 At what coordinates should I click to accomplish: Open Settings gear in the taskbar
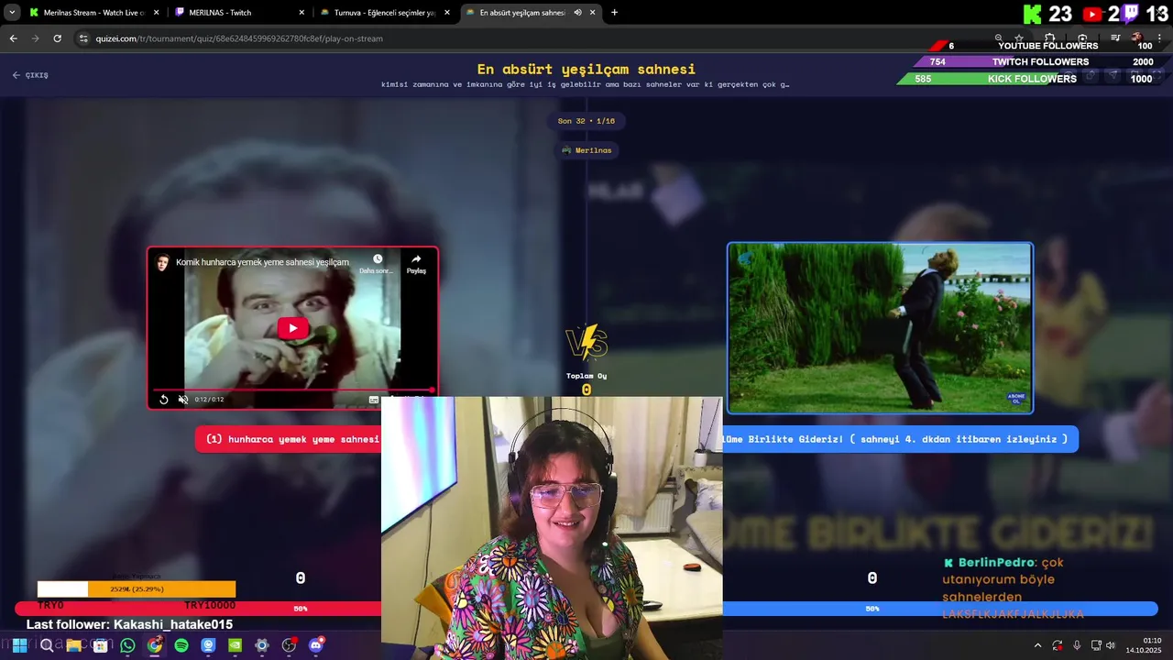pos(262,645)
